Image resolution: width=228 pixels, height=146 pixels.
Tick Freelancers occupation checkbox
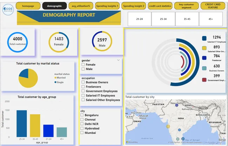point(83,86)
